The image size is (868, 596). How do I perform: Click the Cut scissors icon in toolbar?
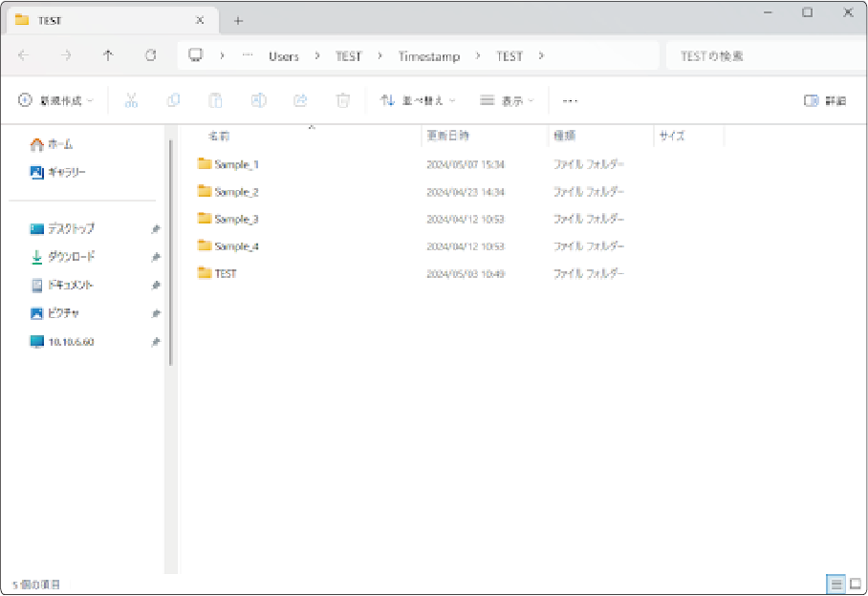point(132,100)
